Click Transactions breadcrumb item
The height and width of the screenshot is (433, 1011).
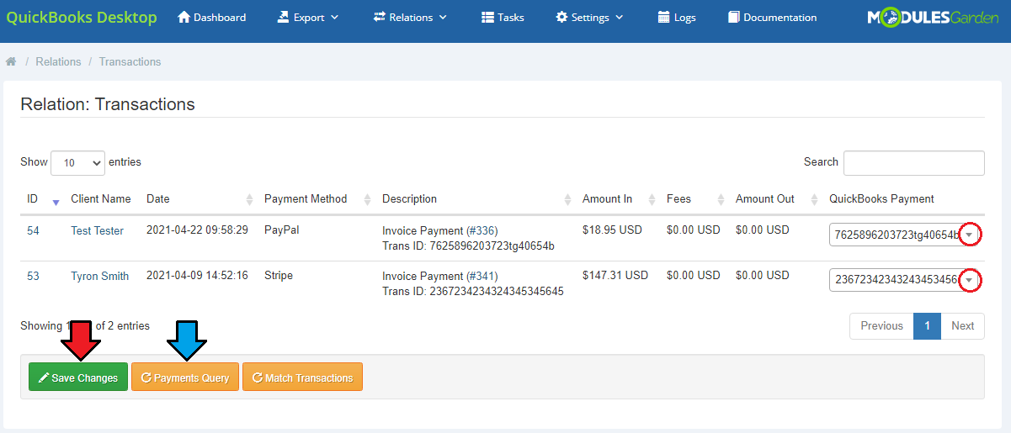(x=130, y=61)
